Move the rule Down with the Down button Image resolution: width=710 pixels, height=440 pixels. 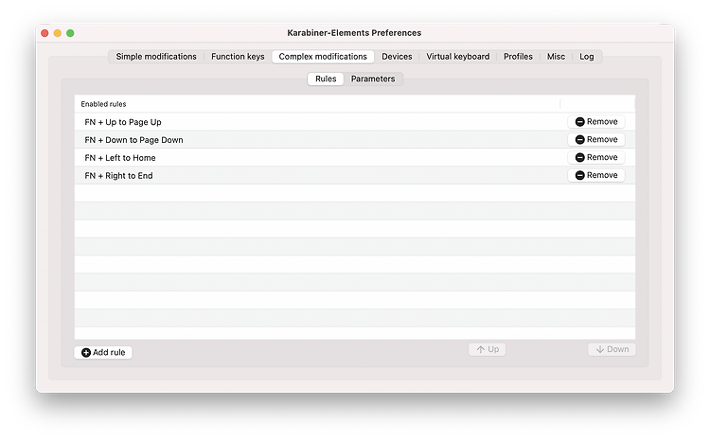[612, 349]
